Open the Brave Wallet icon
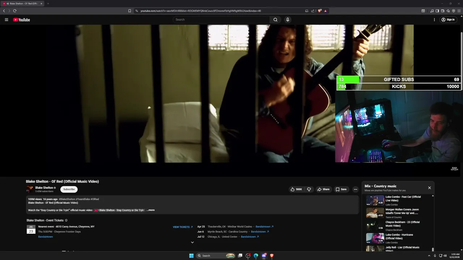 click(x=443, y=11)
